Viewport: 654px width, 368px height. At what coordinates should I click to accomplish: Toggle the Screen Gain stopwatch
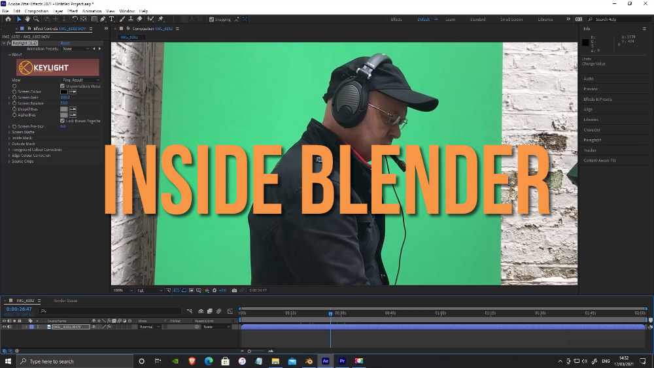coord(14,97)
